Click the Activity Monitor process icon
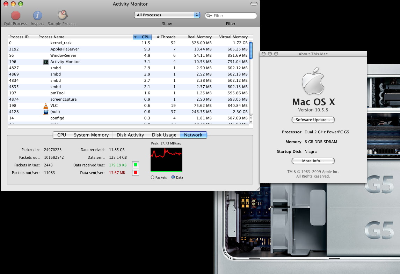The image size is (400, 274). 46,62
